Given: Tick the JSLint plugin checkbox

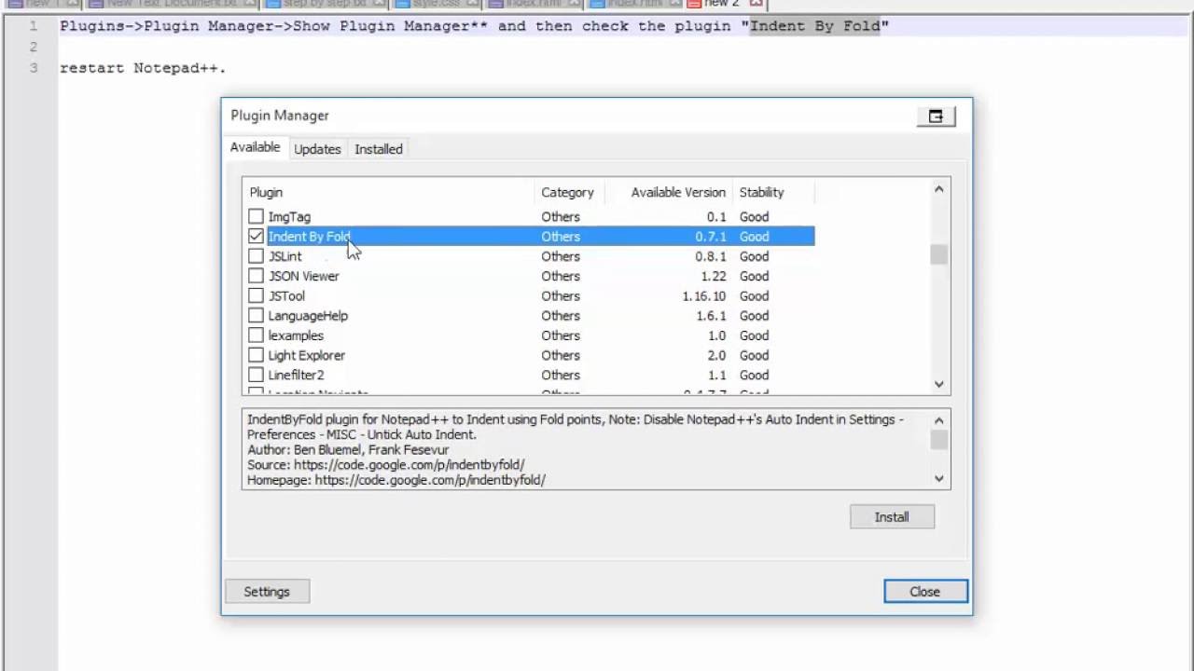Looking at the screenshot, I should (x=256, y=256).
